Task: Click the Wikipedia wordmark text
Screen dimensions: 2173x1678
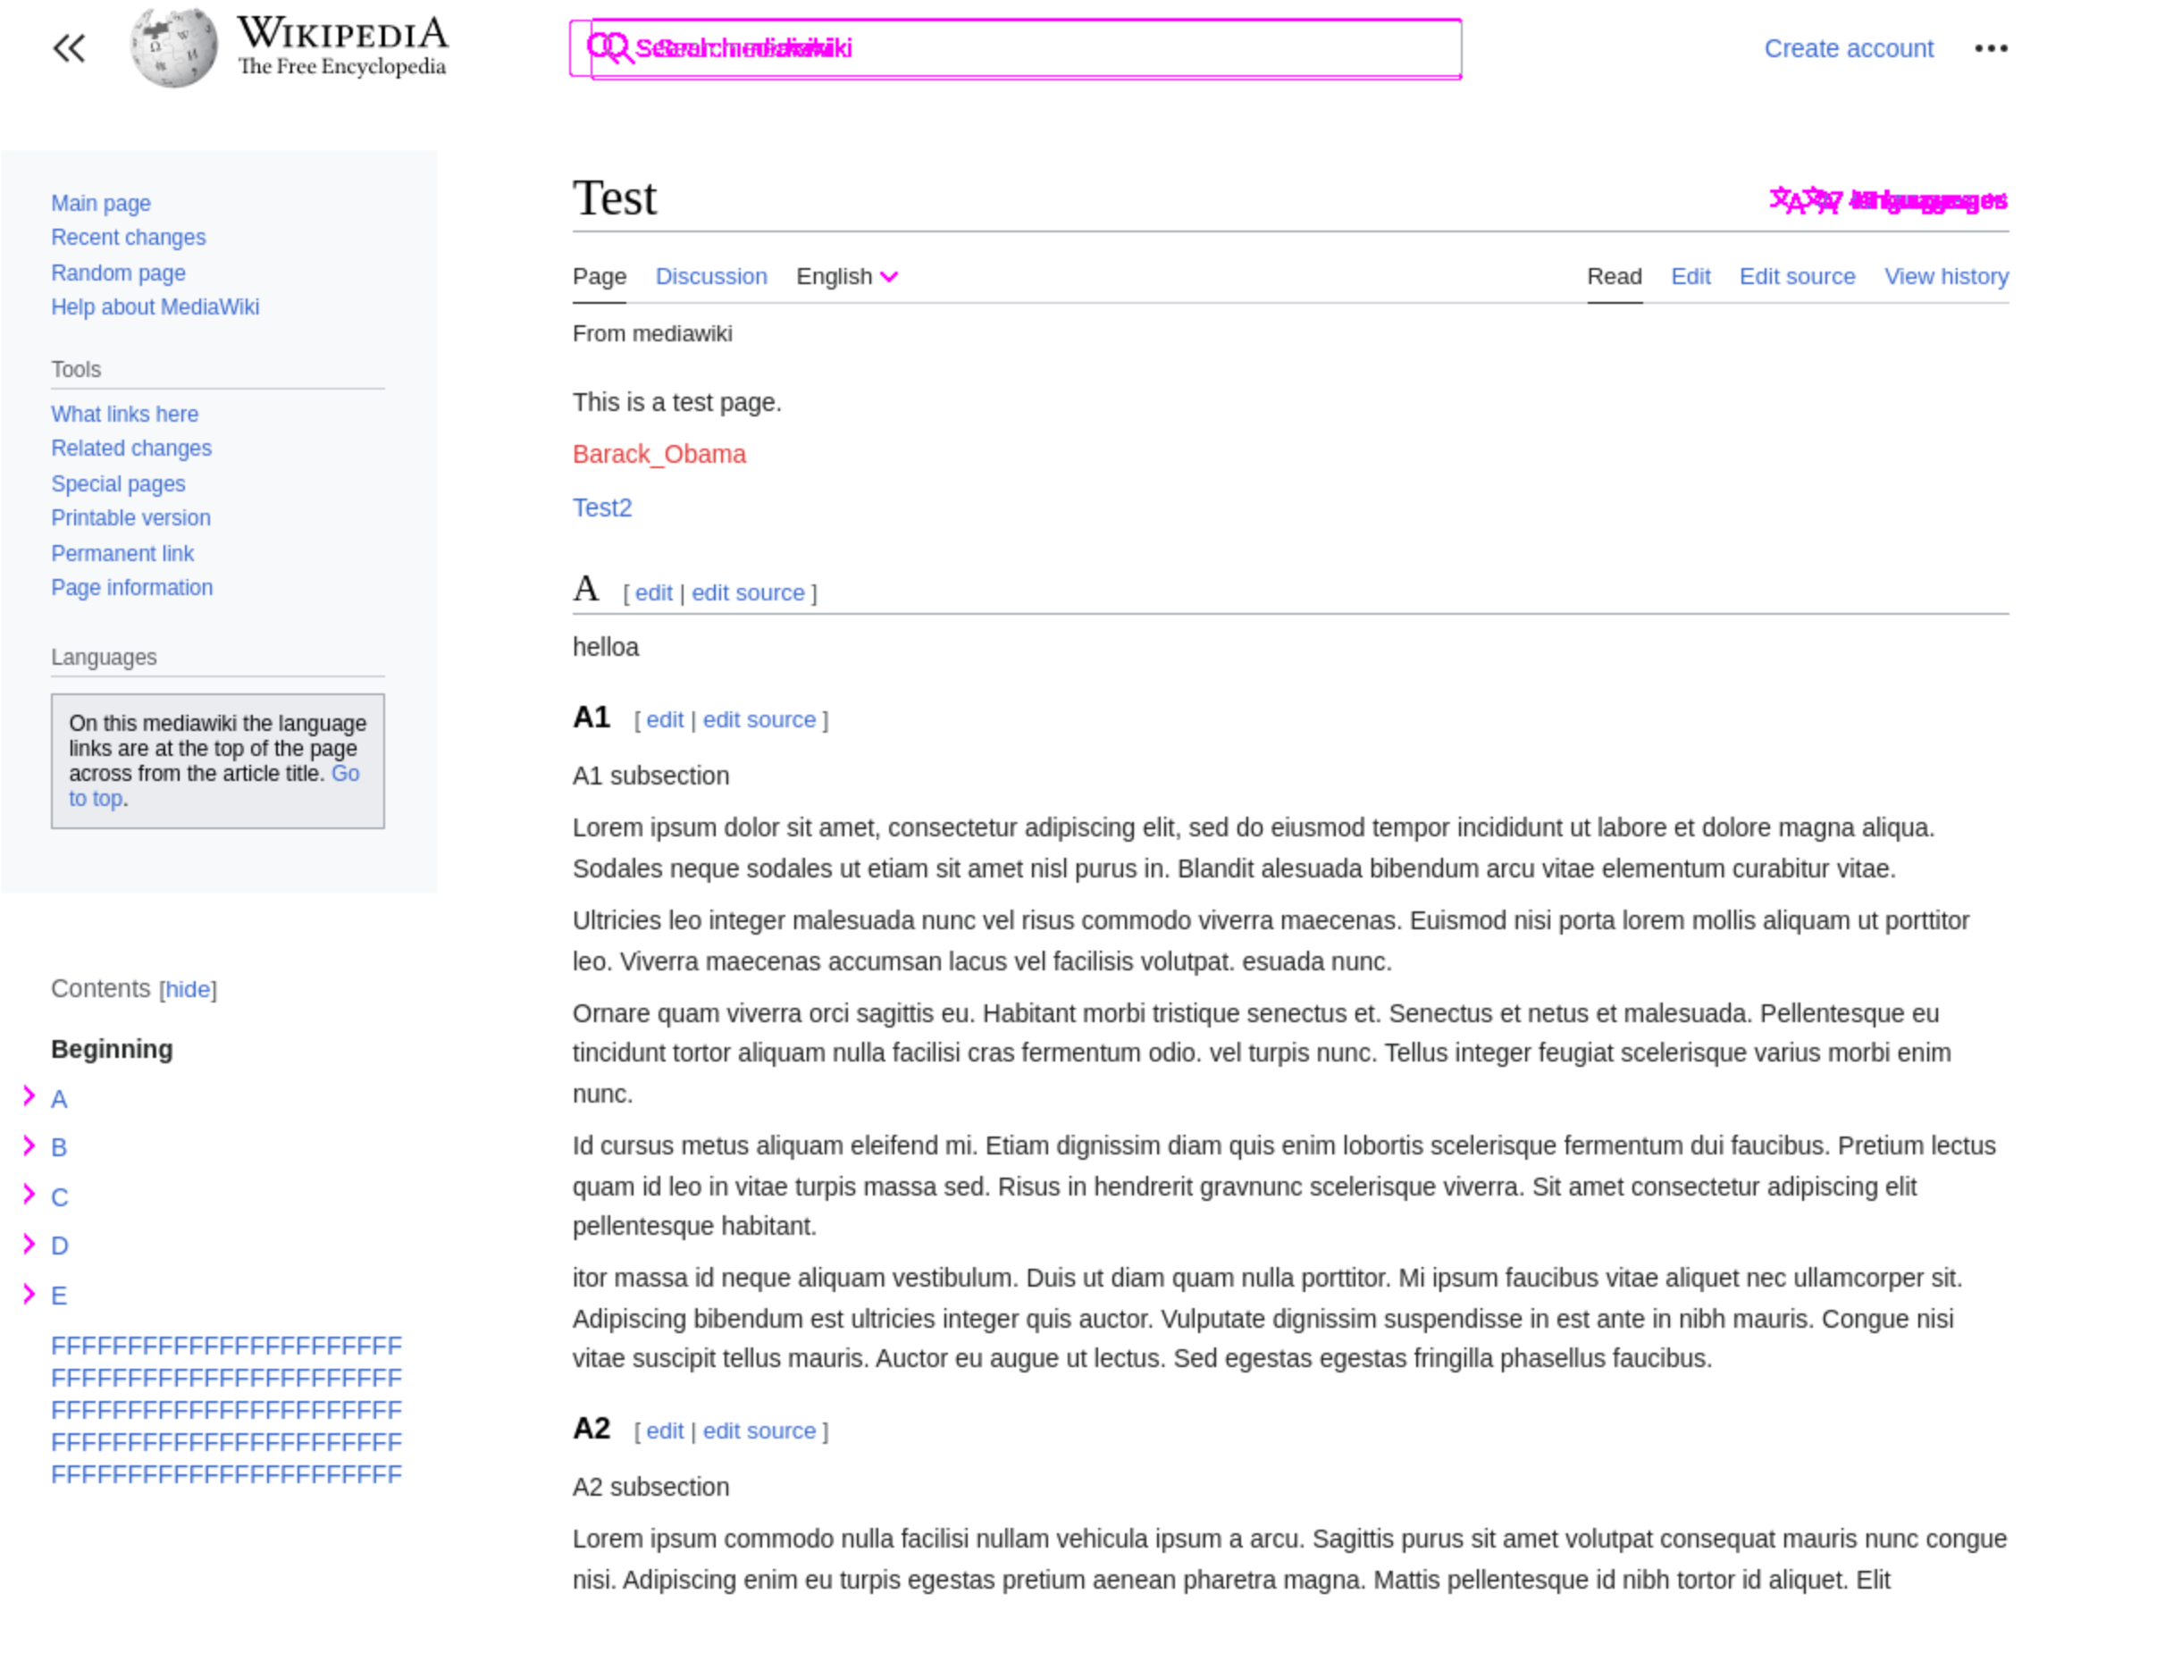Action: [342, 34]
